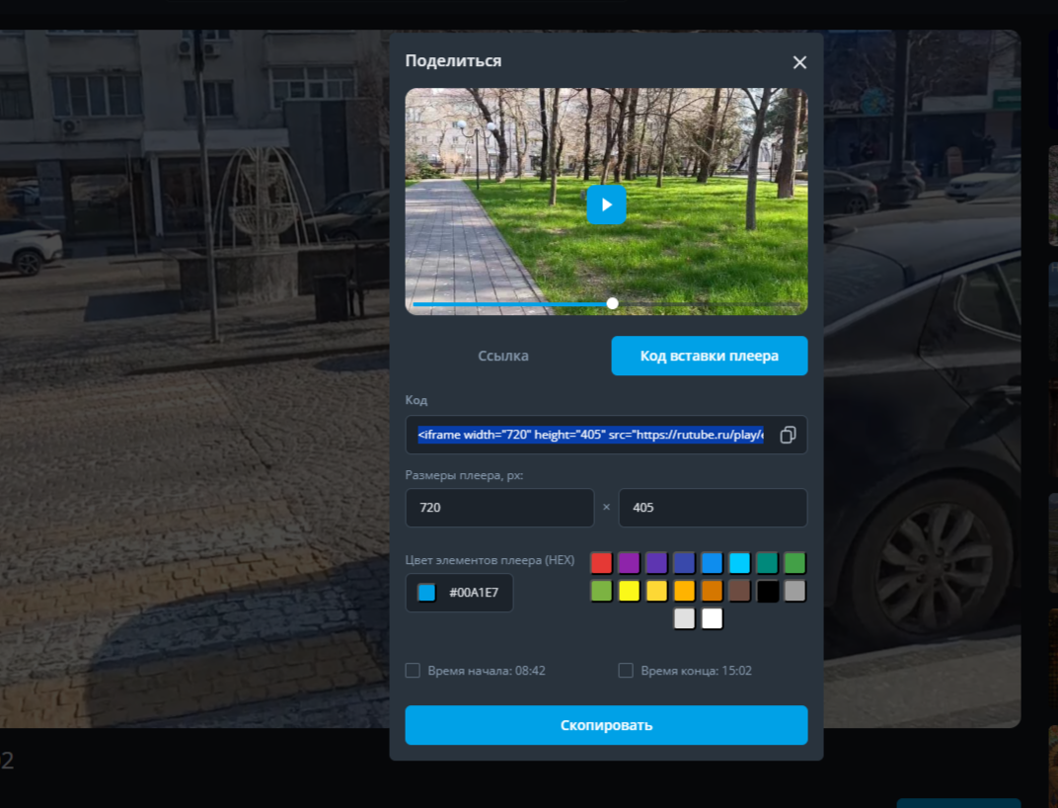Click the copy icon in the code field
1058x808 pixels.
point(787,436)
